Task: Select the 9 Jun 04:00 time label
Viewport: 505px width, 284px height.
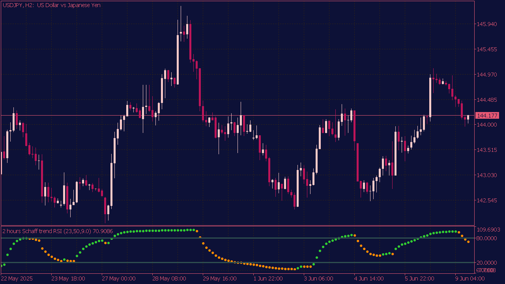Action: click(x=470, y=278)
